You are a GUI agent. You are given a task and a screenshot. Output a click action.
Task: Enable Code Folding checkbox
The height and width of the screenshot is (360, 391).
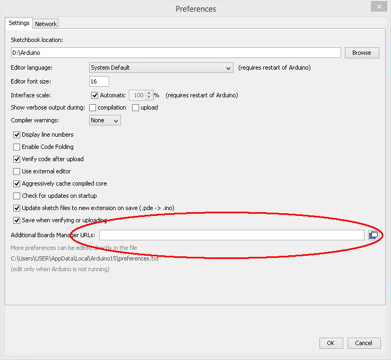[17, 147]
